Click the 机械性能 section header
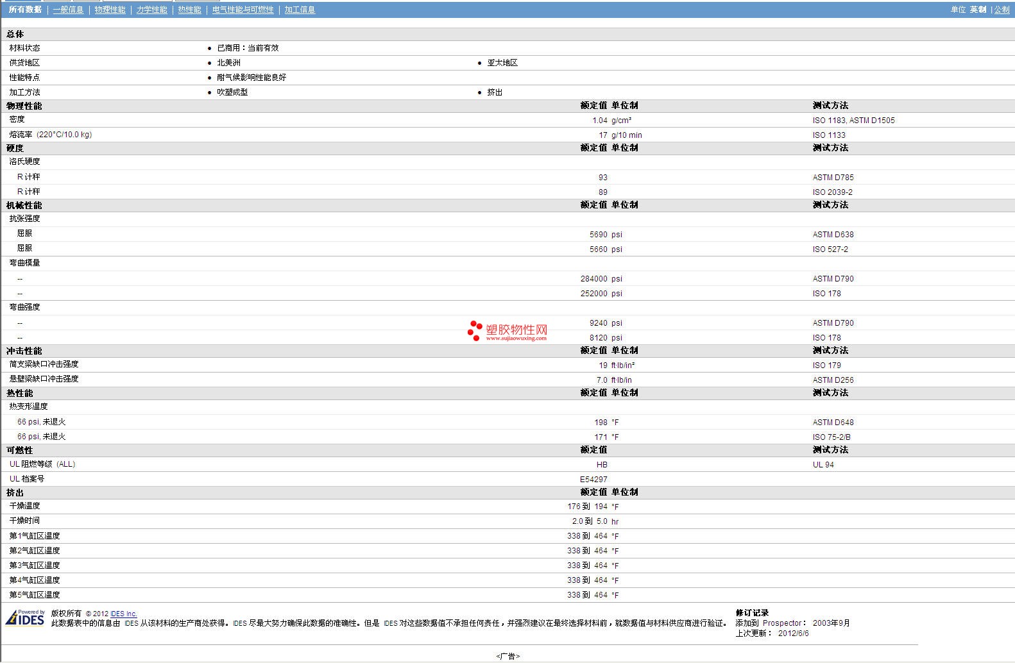Viewport: 1015px width, 663px height. point(24,205)
